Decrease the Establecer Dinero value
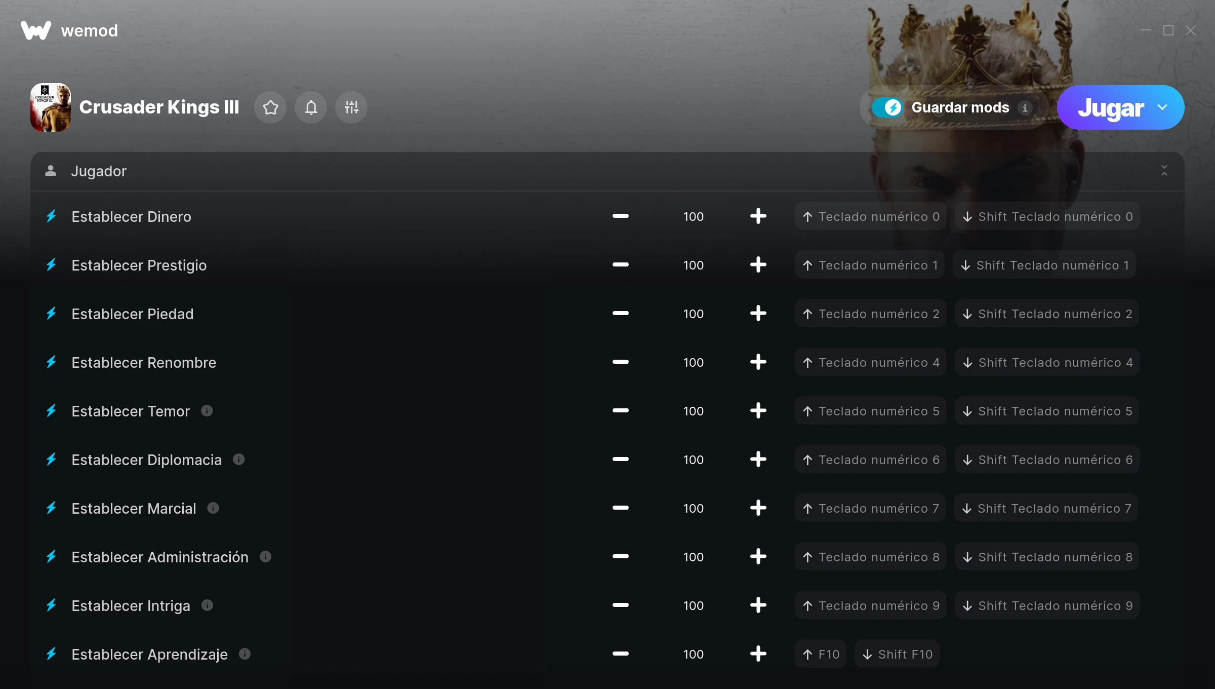The width and height of the screenshot is (1215, 689). (x=621, y=216)
